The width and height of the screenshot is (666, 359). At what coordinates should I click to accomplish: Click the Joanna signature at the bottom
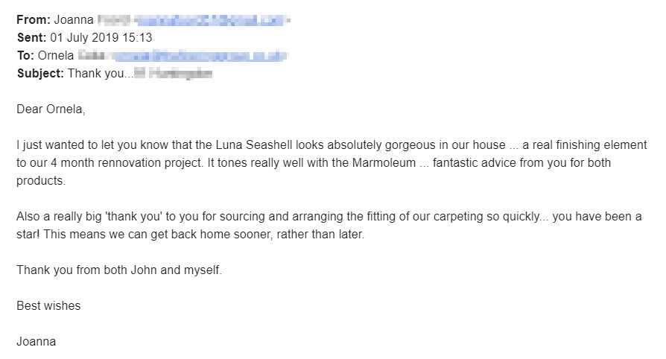36,341
